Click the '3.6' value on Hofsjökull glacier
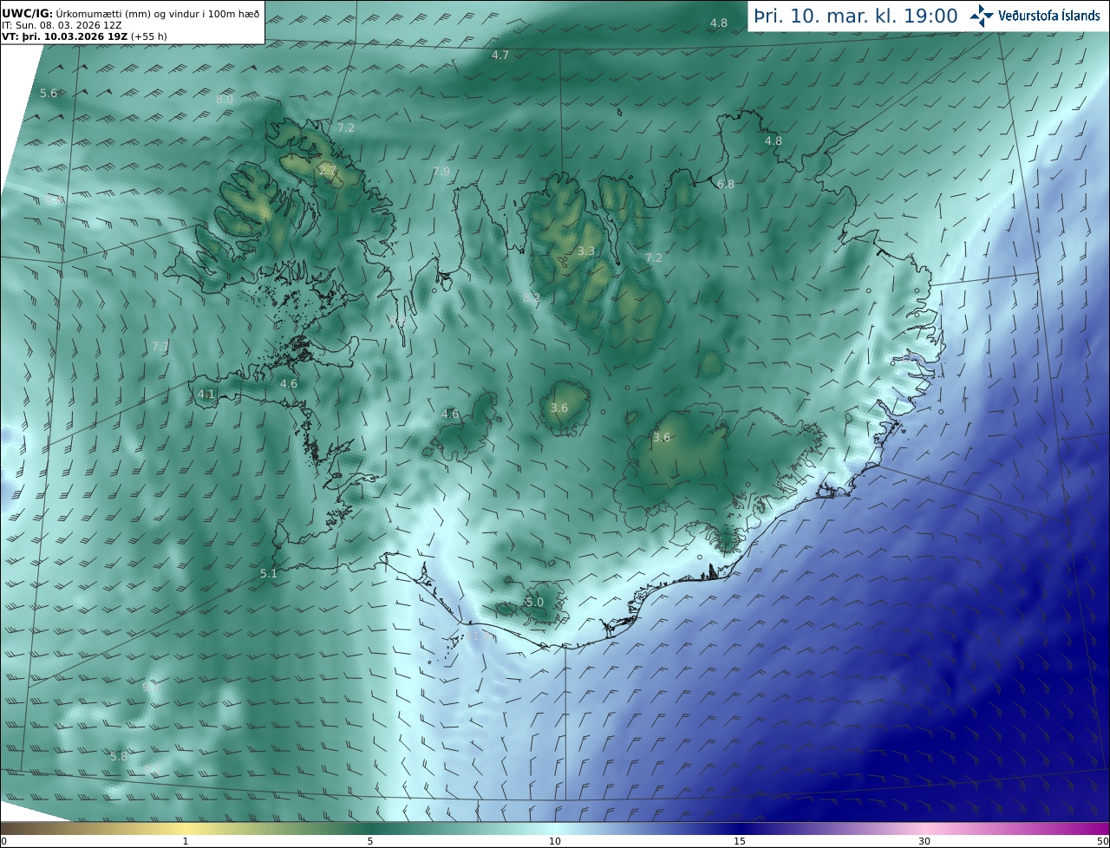The width and height of the screenshot is (1110, 848). tap(559, 408)
